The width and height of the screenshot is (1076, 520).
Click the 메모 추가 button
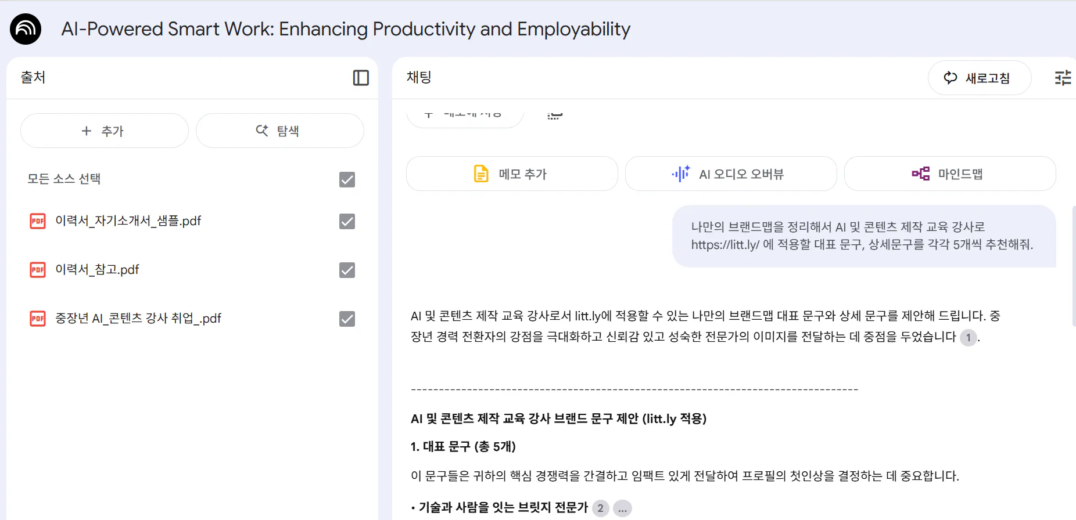[512, 174]
